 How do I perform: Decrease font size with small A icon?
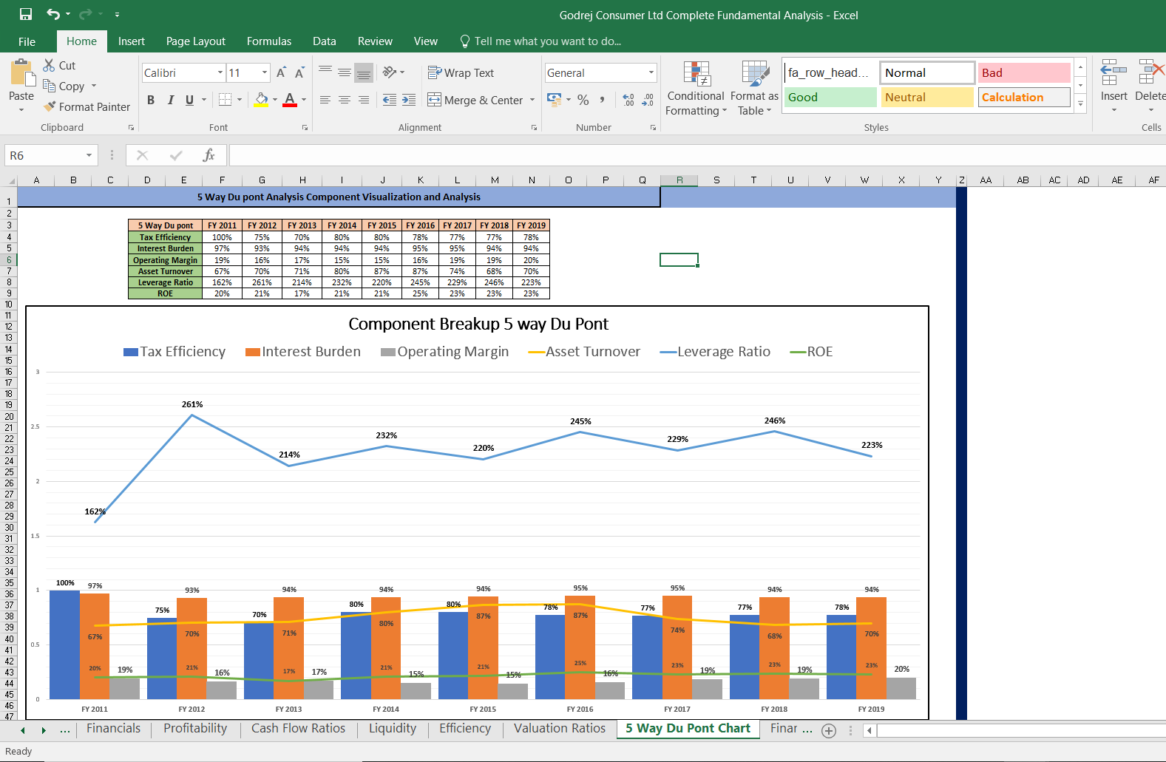click(x=299, y=72)
